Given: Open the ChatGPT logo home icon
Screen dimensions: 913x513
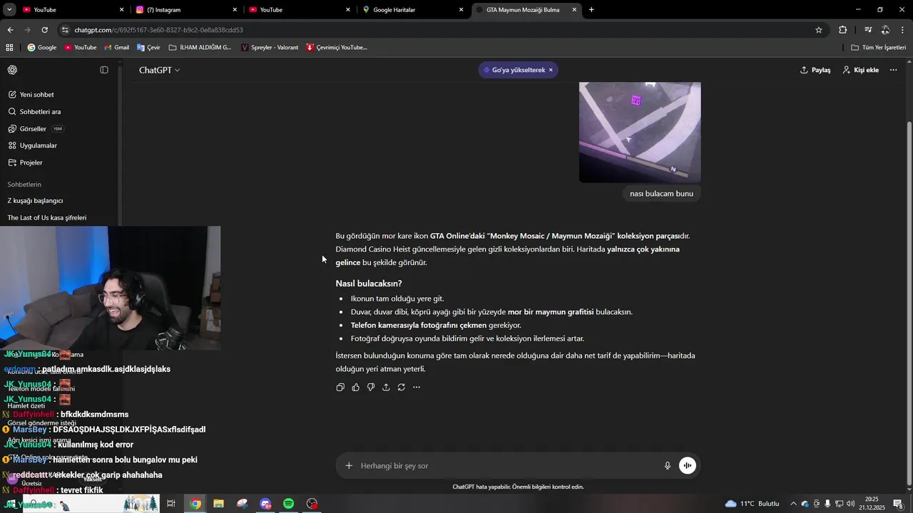Looking at the screenshot, I should pos(13,70).
